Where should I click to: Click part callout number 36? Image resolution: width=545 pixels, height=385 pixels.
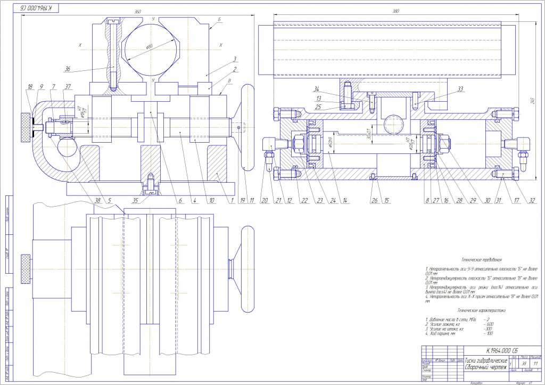click(x=68, y=69)
